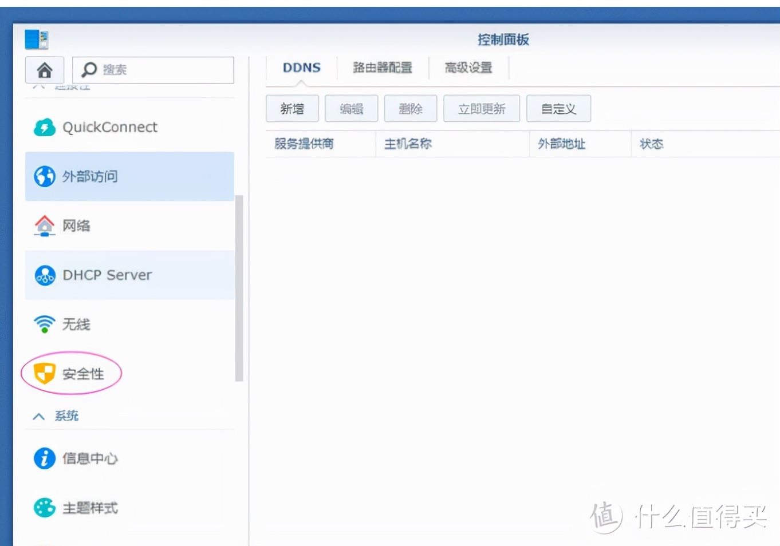Sort by the 服务提供商 column header
This screenshot has height=546, width=780.
304,144
